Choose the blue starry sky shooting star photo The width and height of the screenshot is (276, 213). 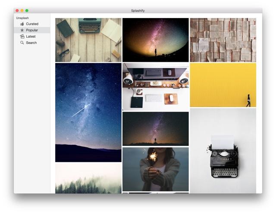(88, 112)
